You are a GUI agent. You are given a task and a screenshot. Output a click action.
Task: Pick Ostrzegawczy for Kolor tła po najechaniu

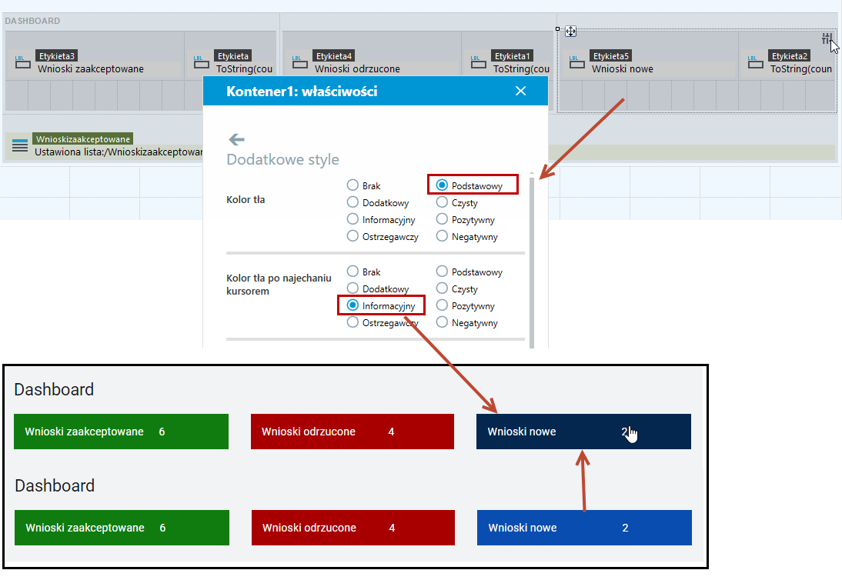tap(353, 322)
